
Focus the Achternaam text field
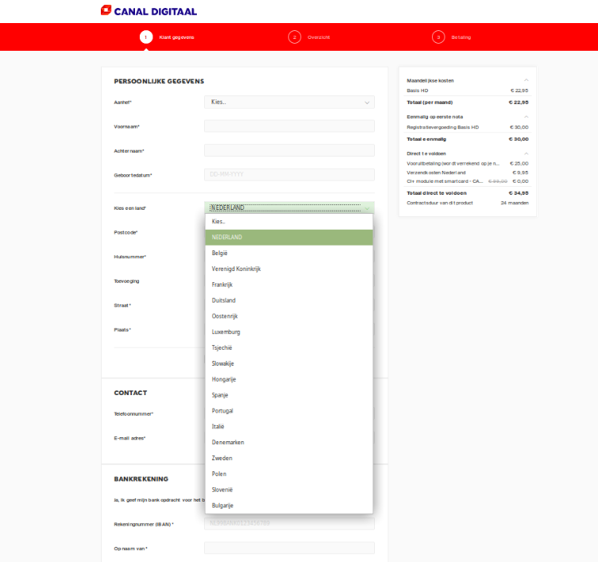click(289, 150)
